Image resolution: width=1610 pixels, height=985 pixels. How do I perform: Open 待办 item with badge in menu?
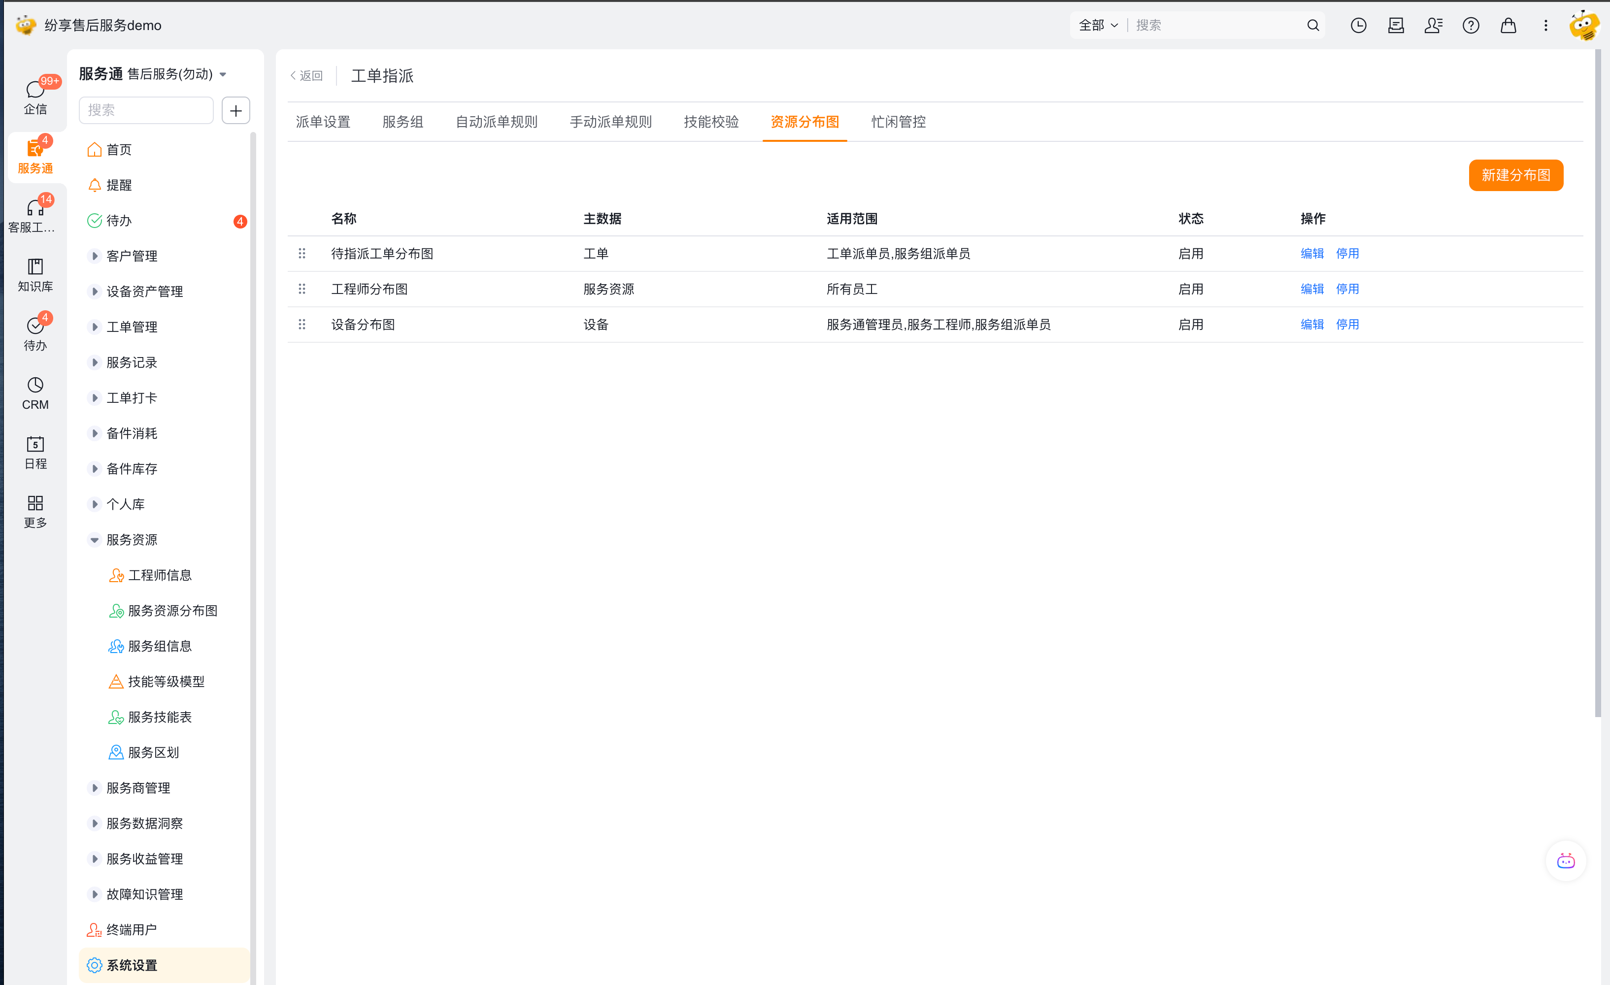pos(164,221)
